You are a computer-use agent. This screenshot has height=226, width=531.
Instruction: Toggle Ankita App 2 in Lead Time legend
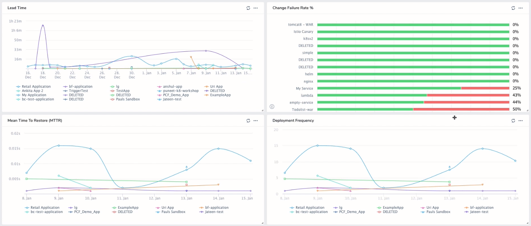30,91
